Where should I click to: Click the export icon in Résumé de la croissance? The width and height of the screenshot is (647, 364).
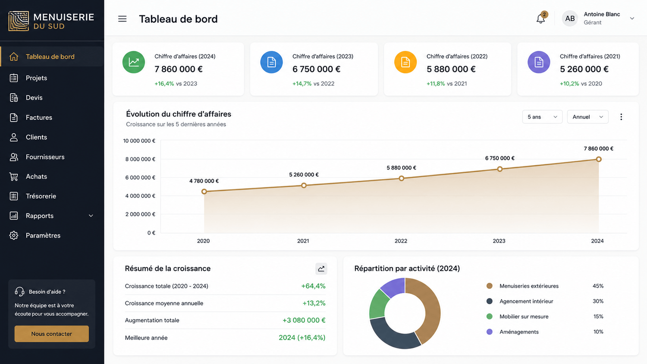click(321, 269)
